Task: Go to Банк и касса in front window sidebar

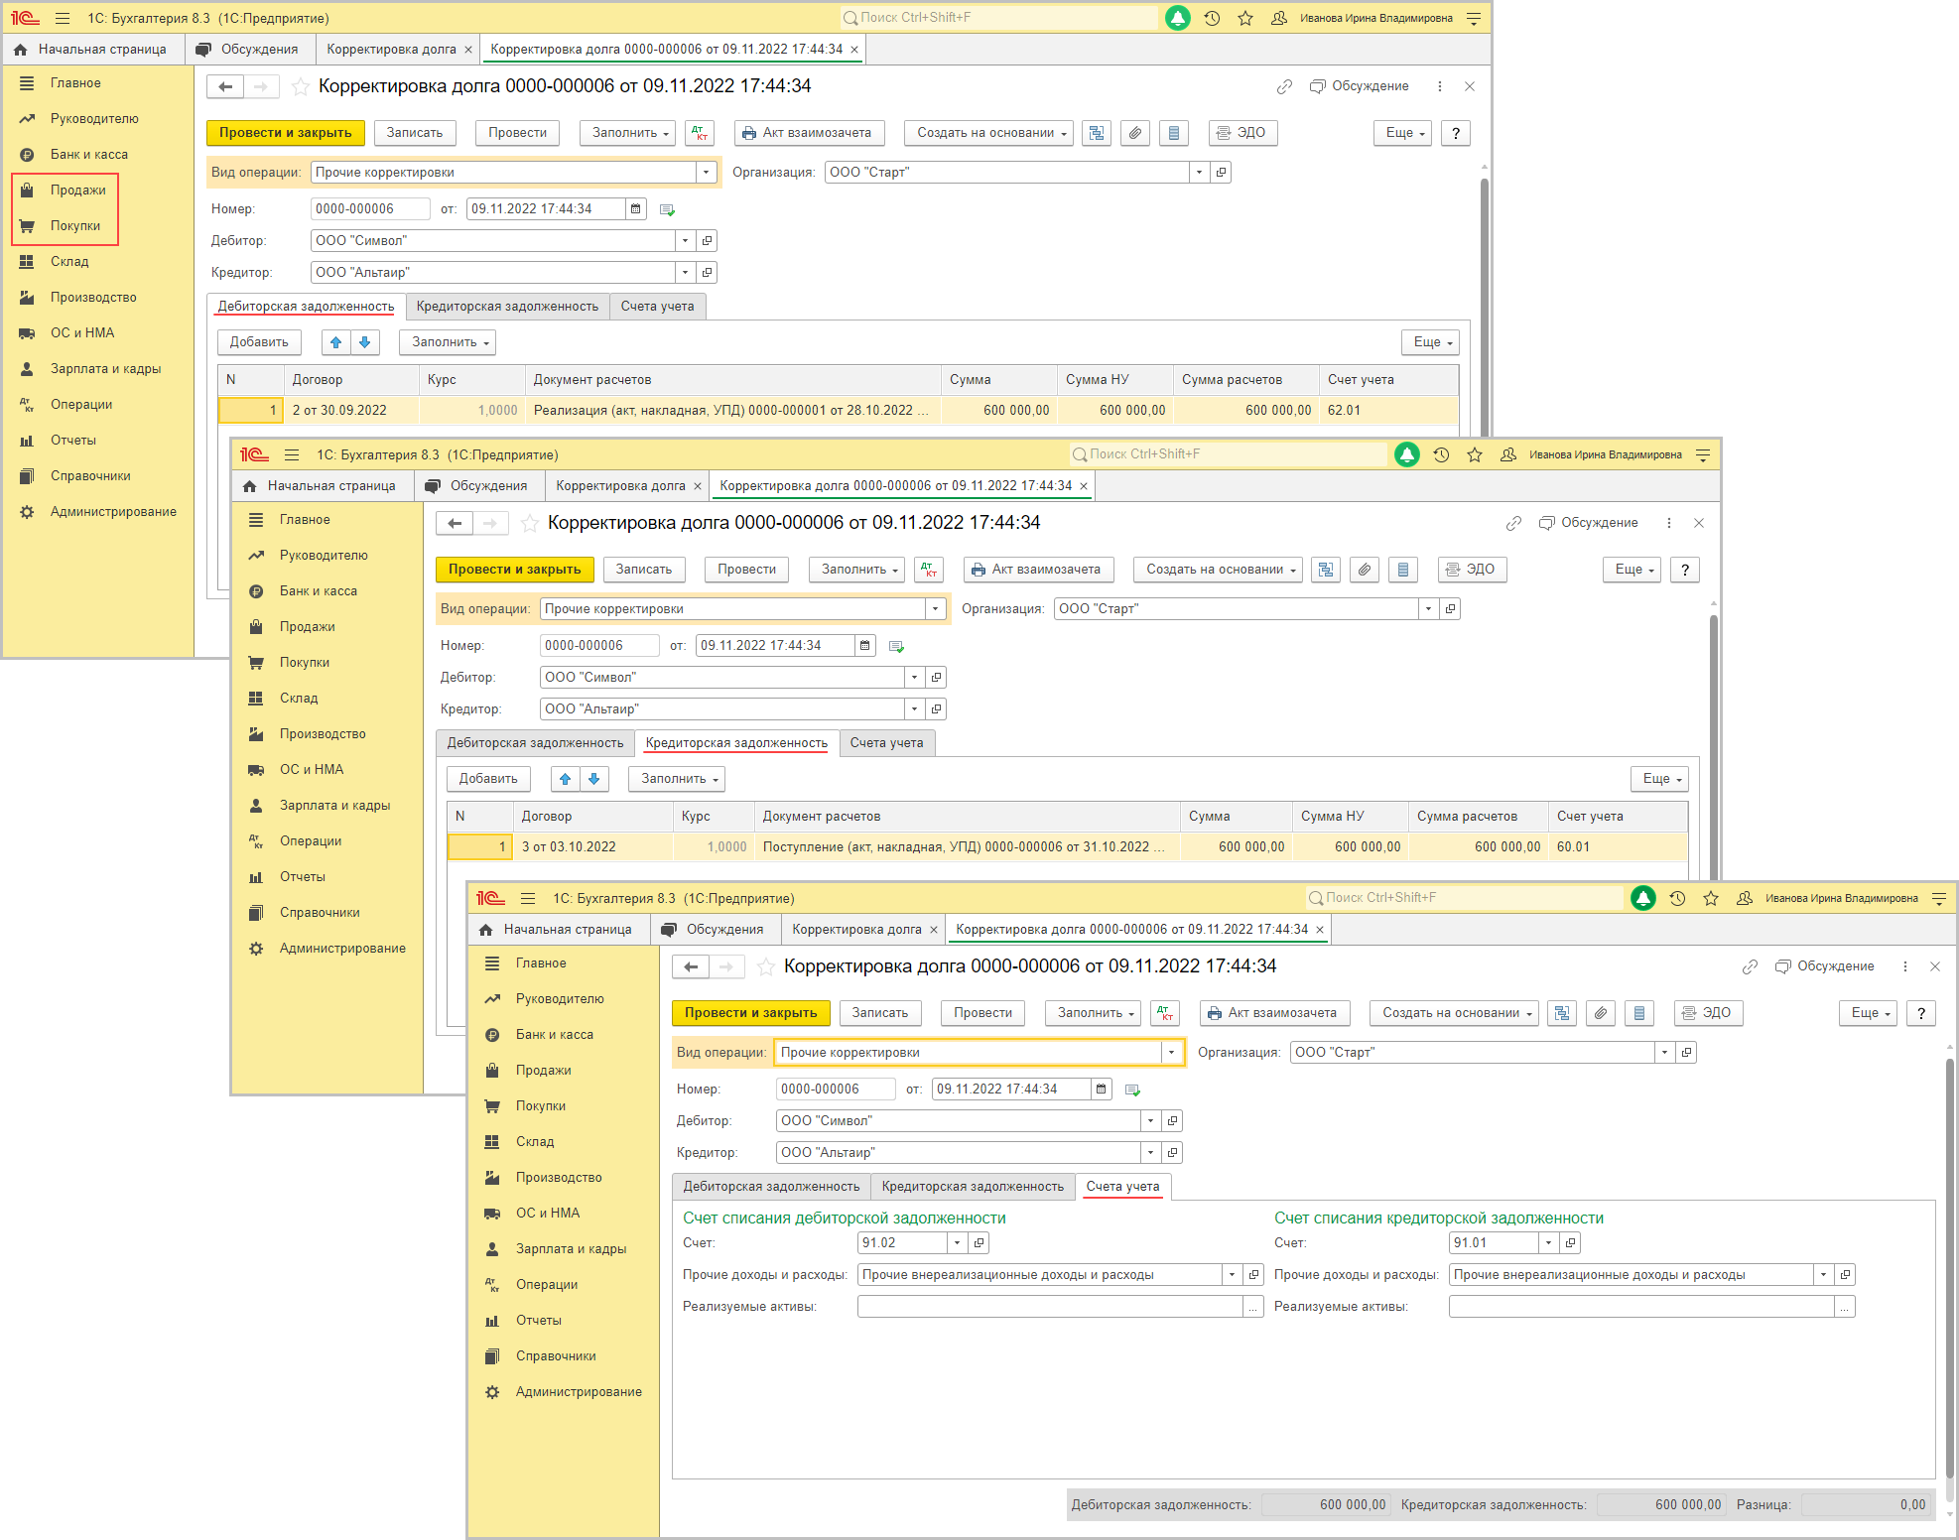Action: tap(554, 1035)
